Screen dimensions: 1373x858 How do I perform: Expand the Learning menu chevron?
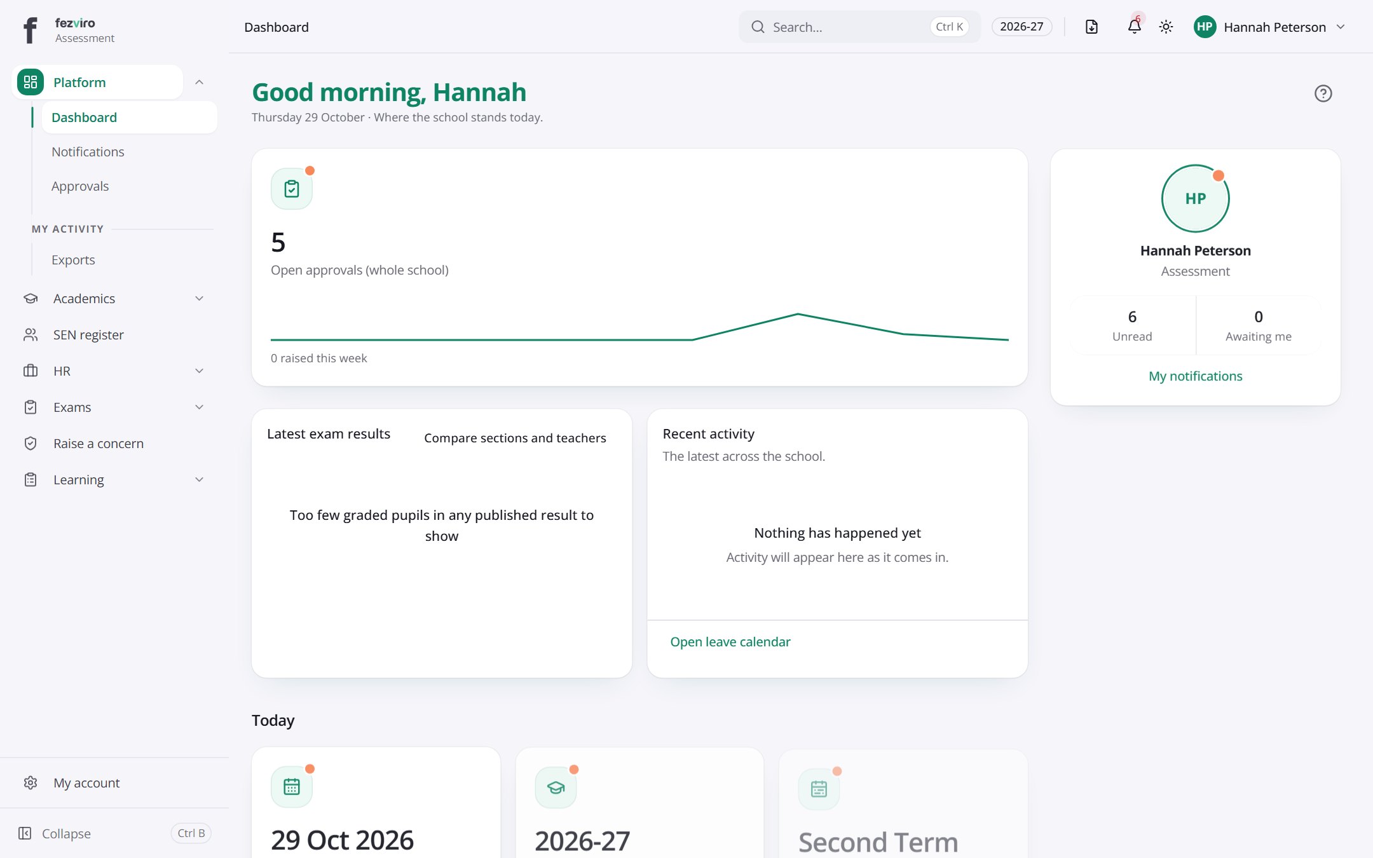tap(199, 480)
